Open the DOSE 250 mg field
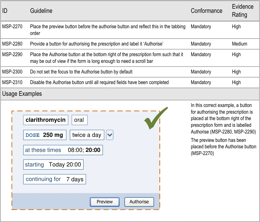Screen dimensions: 260x222 tap(45, 135)
